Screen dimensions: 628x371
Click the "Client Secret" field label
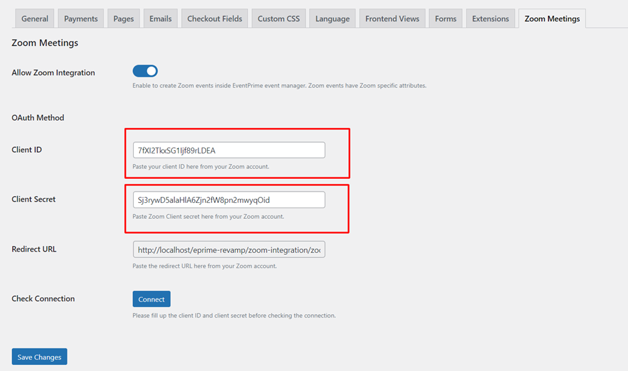(x=33, y=200)
